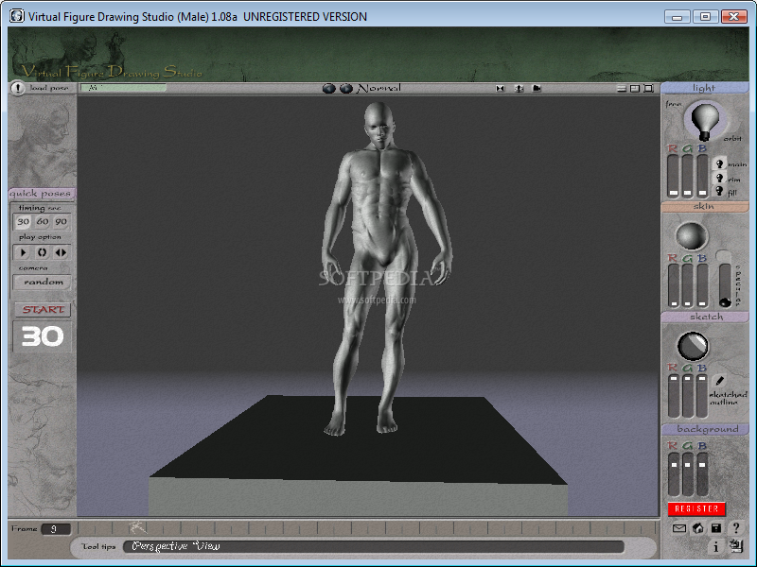The width and height of the screenshot is (757, 567).
Task: Click the red REGISTER button
Action: coord(696,508)
